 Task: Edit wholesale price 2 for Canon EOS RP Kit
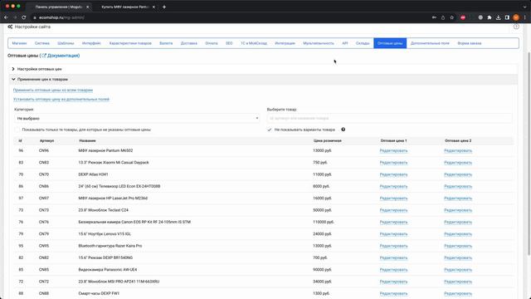coord(458,223)
